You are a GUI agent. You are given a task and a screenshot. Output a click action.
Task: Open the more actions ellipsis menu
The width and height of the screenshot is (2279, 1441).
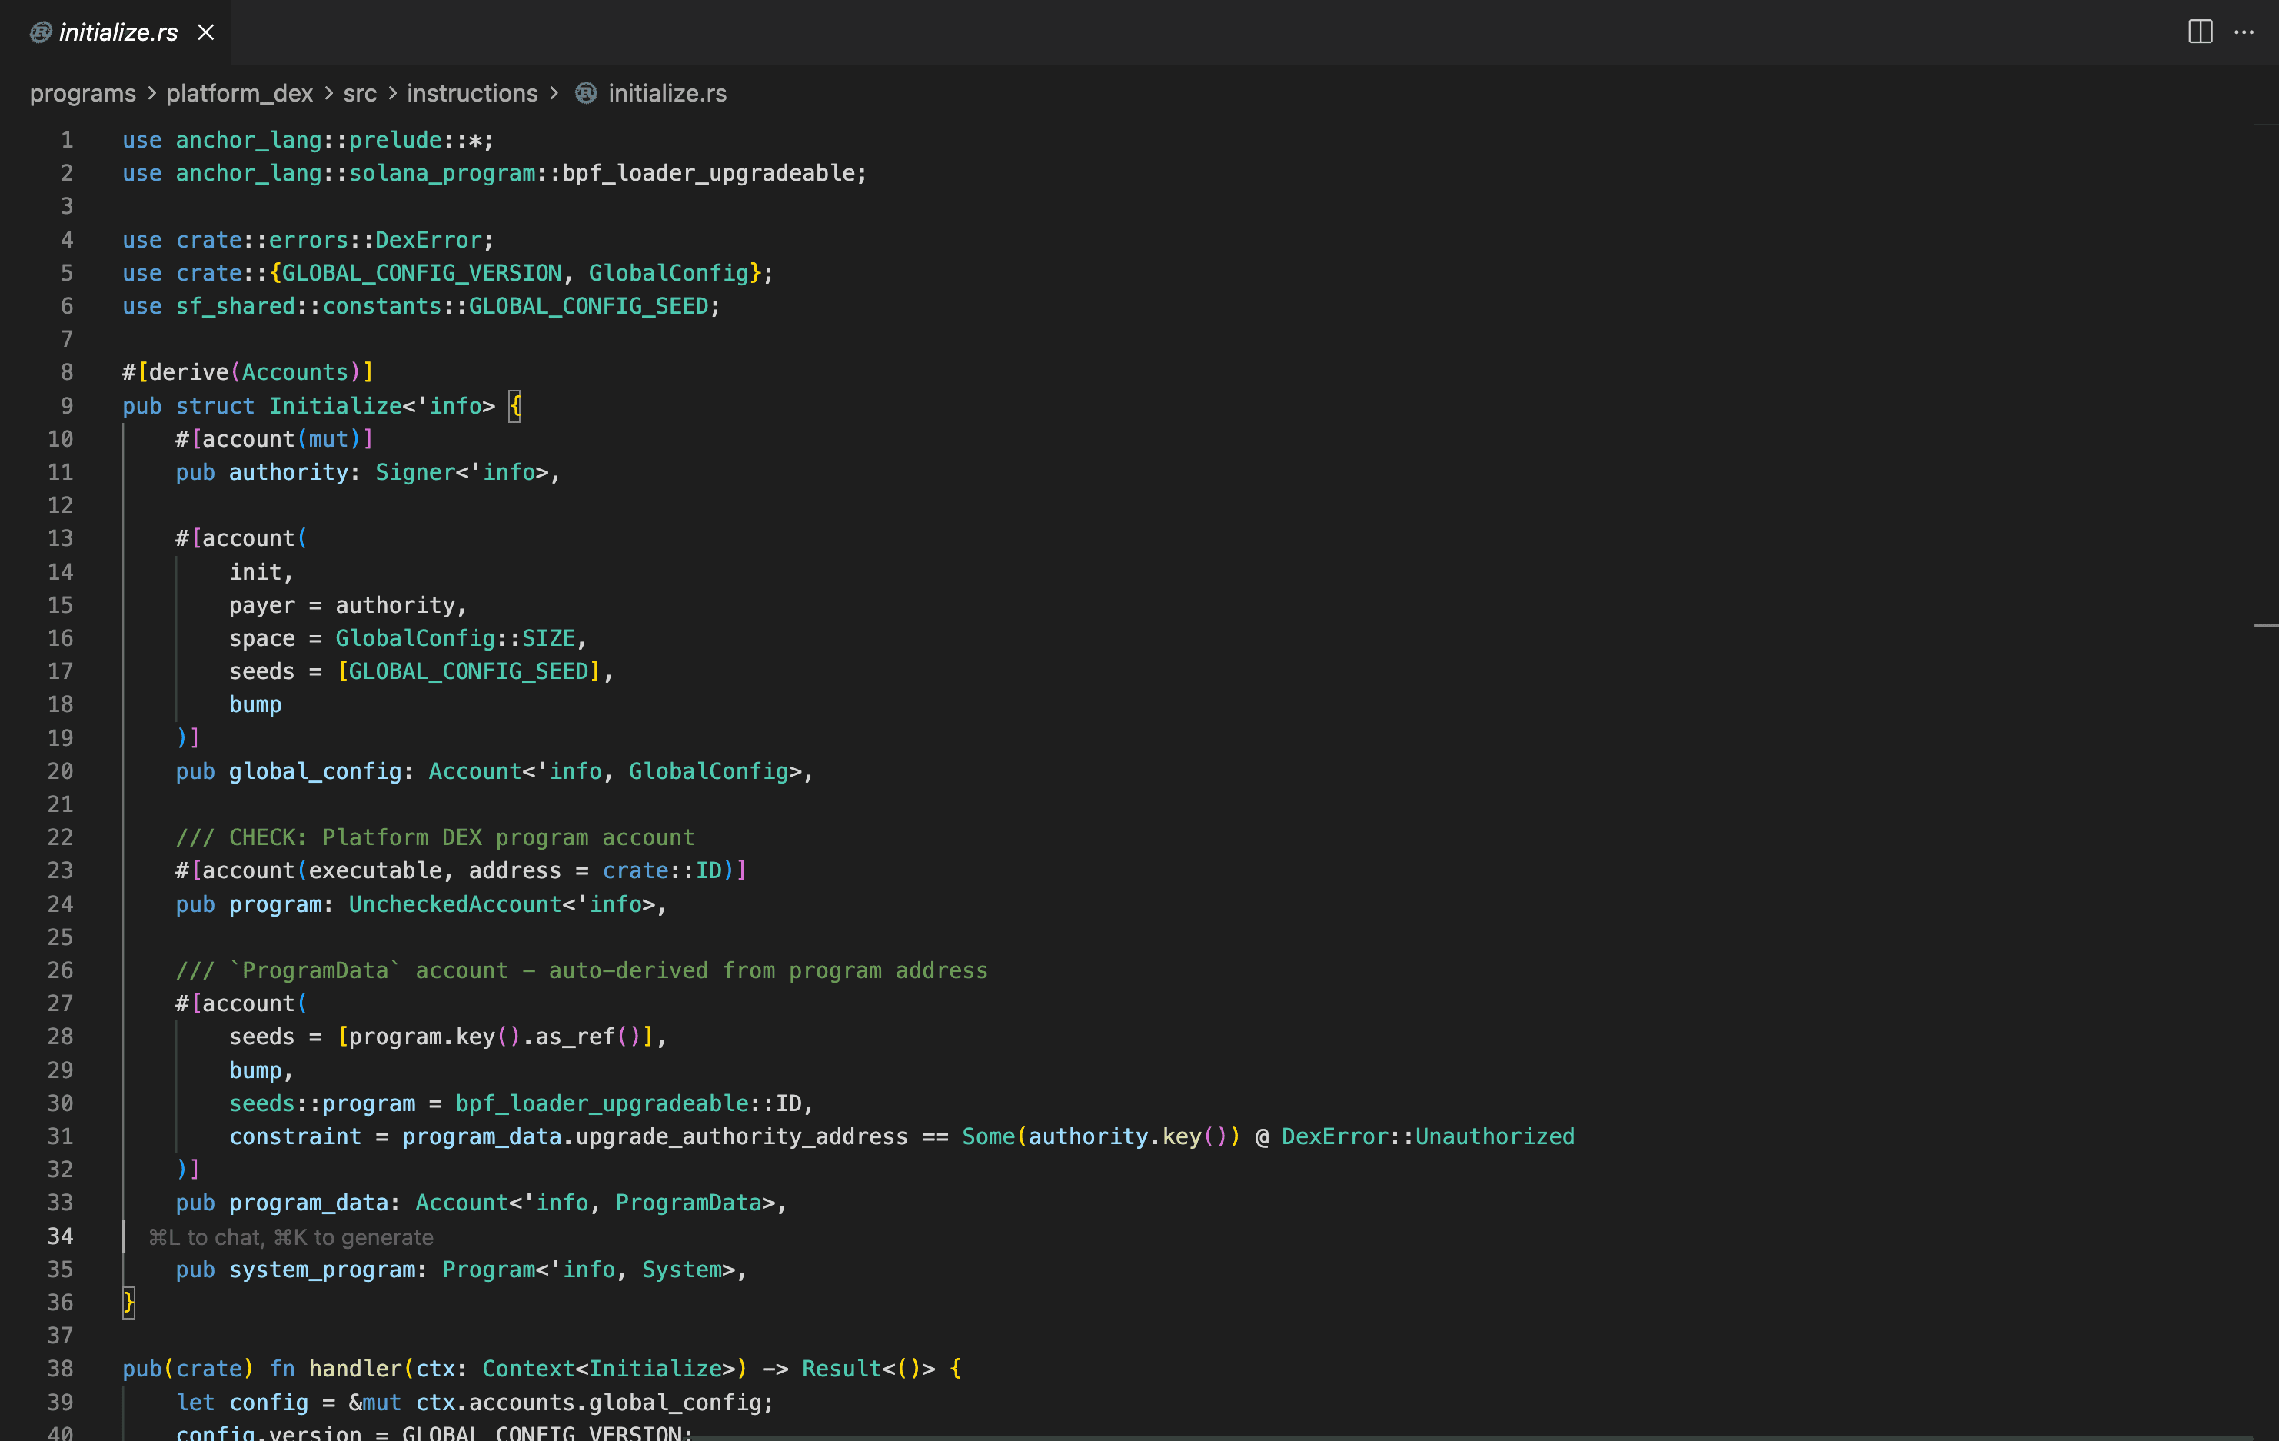[2244, 32]
